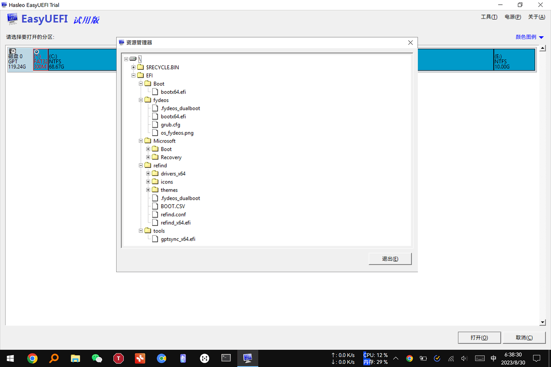The image size is (551, 367).
Task: Expand the drivers_x64 folder node
Action: [148, 174]
